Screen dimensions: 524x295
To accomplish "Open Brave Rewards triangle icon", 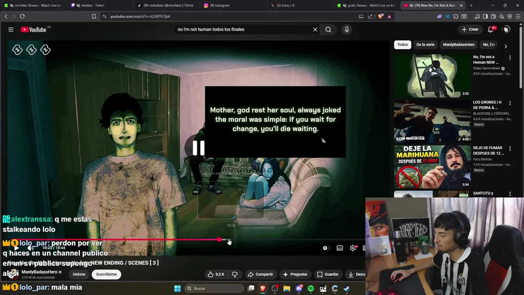I will tap(389, 16).
